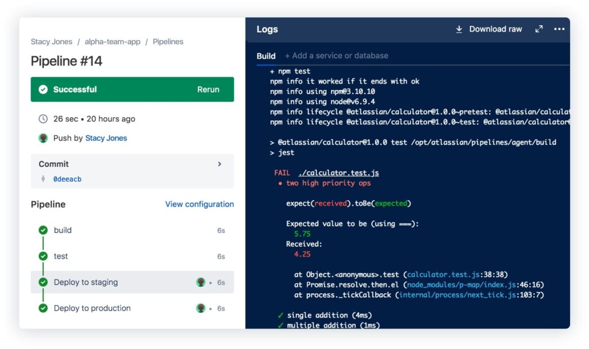Expand the logs panel to fullscreen
Viewport: 589px width, 349px height.
click(x=539, y=29)
